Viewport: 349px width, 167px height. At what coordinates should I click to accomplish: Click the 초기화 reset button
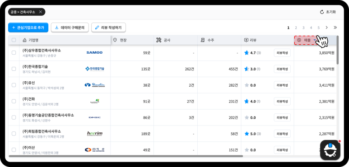[x=328, y=12]
